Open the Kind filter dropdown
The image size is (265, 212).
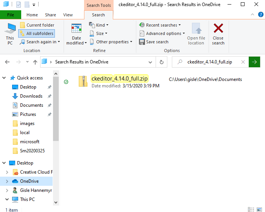click(99, 25)
